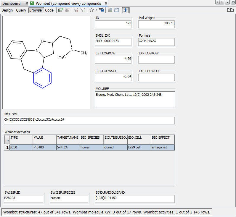Toggle the highlighted hierarchy tree button
The height and width of the screenshot is (217, 236).
pos(125,10)
